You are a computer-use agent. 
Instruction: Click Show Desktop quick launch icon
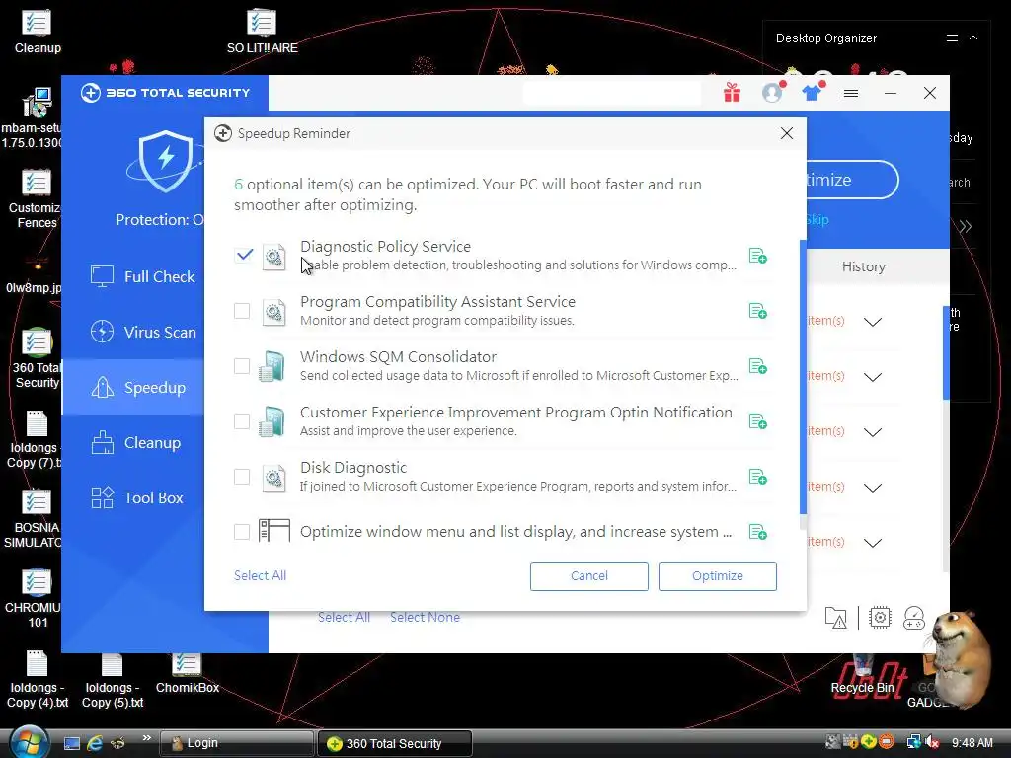tap(71, 743)
